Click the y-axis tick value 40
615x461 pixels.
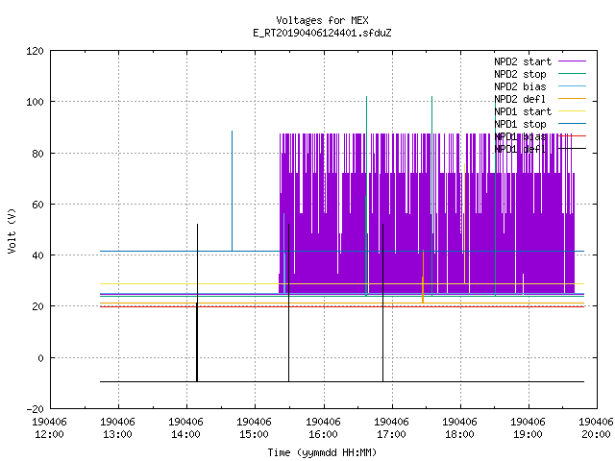(x=37, y=255)
